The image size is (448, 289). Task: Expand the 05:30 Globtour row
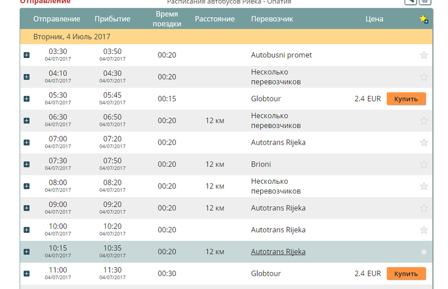coord(27,99)
